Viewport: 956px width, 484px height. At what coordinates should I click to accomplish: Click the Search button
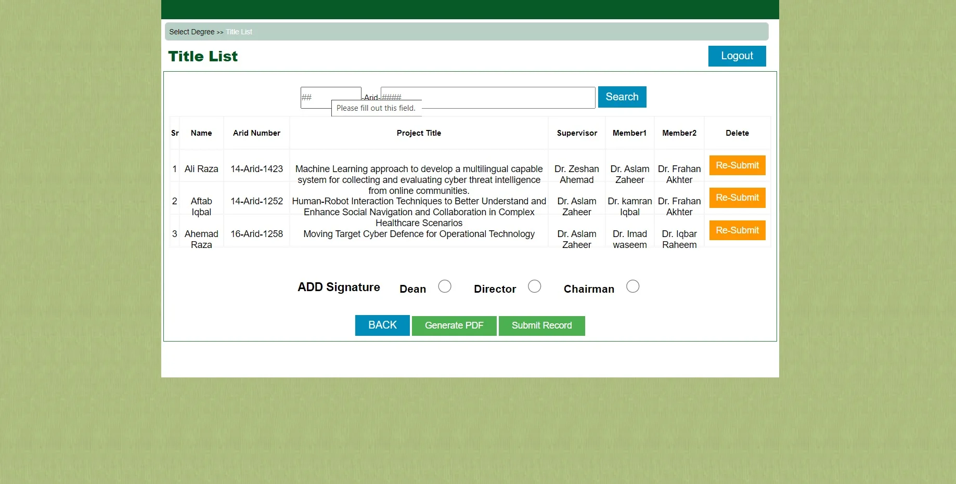[x=622, y=97]
